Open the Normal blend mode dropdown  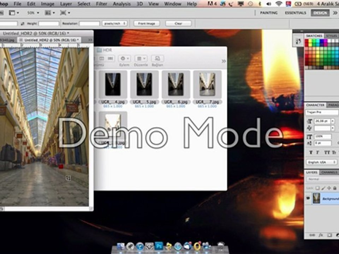322,179
